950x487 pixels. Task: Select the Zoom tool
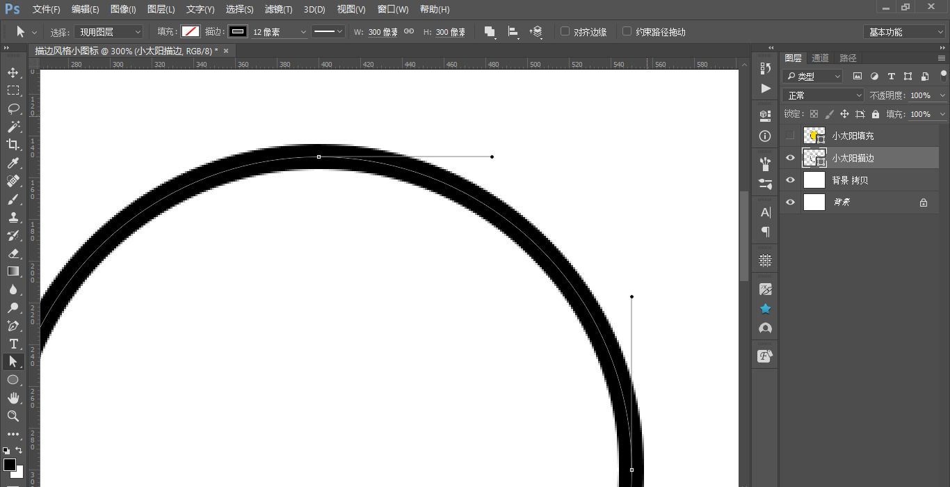[x=13, y=416]
